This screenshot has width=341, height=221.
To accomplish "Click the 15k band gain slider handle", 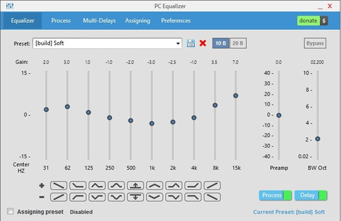I will coord(236,95).
